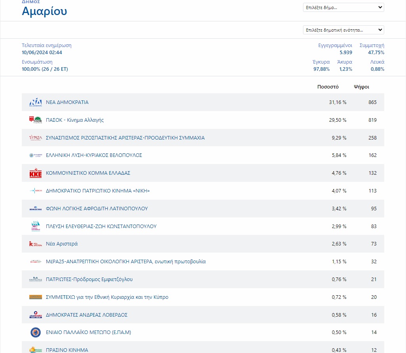Open ΣΥΝΑΣΠΙΣΜΟΣ ΡΙΖΟΣΠΑΣΤΙΚΗΣ ΑΡΙΣΤΕΡΑΣ party name

125,138
